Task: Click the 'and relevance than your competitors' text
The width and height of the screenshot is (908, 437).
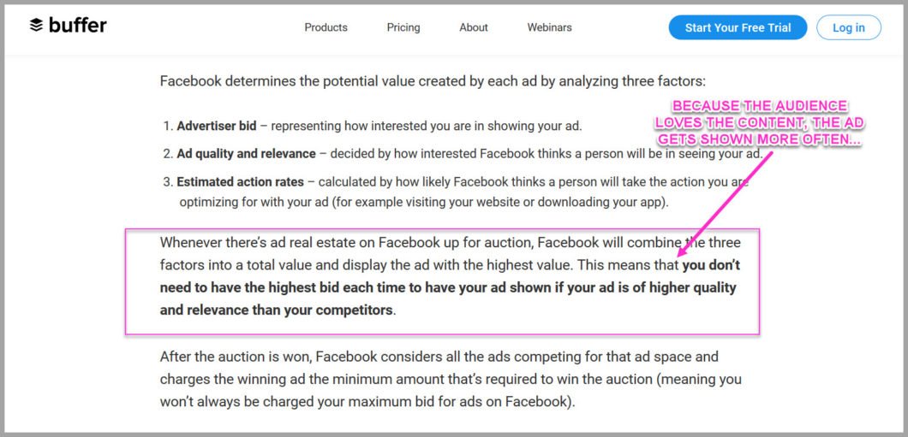Action: click(x=276, y=310)
